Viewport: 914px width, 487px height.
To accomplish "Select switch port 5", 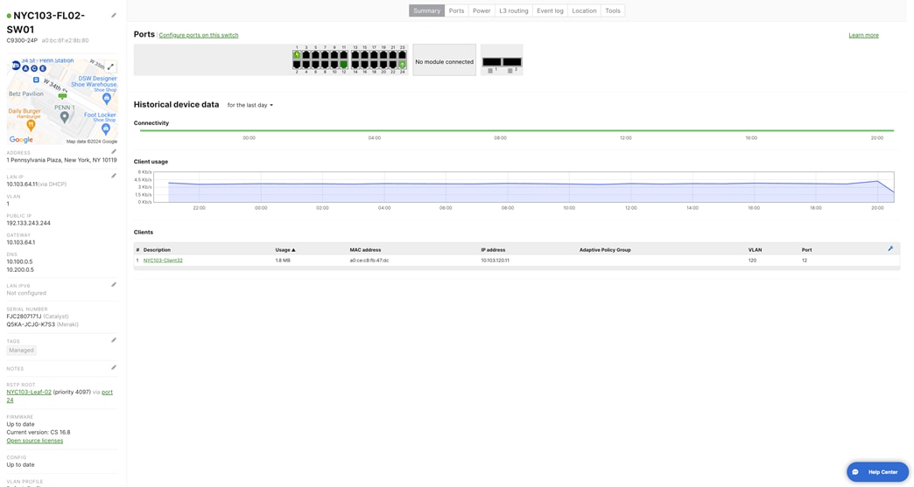I will point(315,55).
